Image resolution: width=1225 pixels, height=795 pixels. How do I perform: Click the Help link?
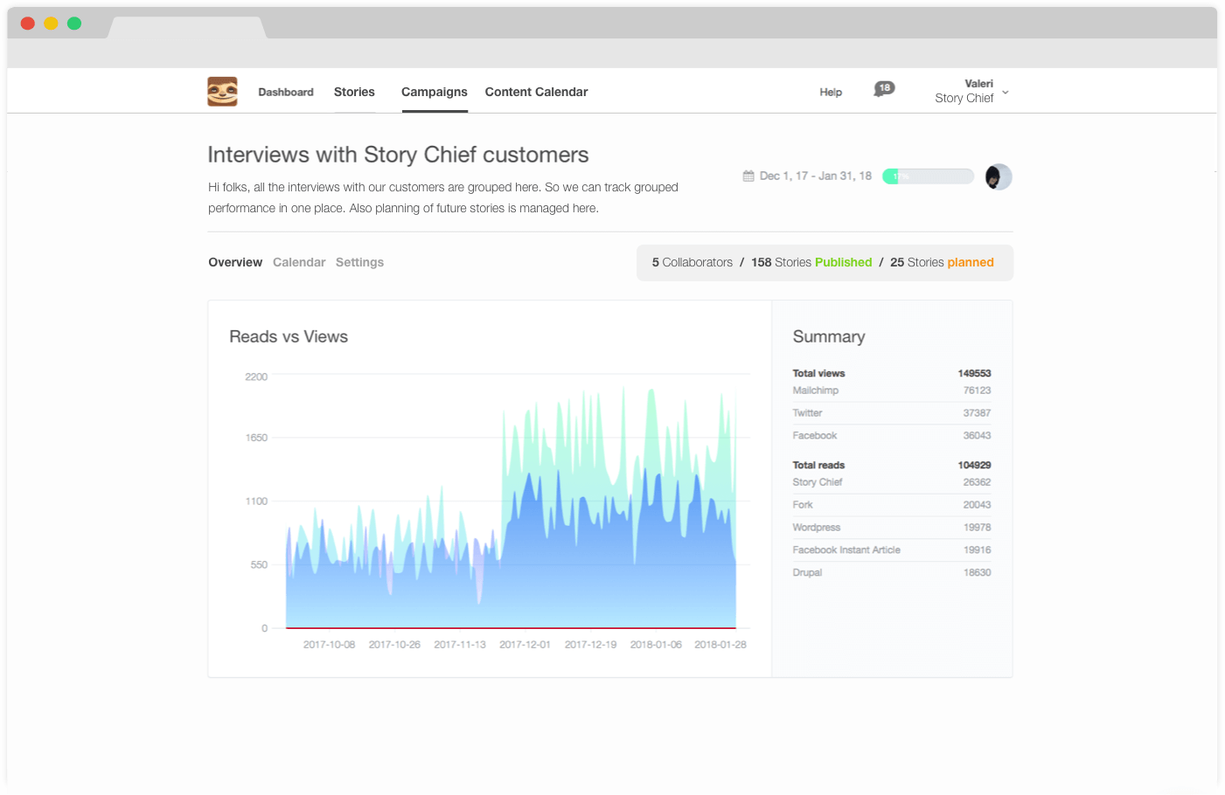830,92
